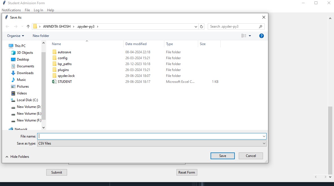Open the Notifications menu
The height and width of the screenshot is (186, 334).
click(x=11, y=10)
